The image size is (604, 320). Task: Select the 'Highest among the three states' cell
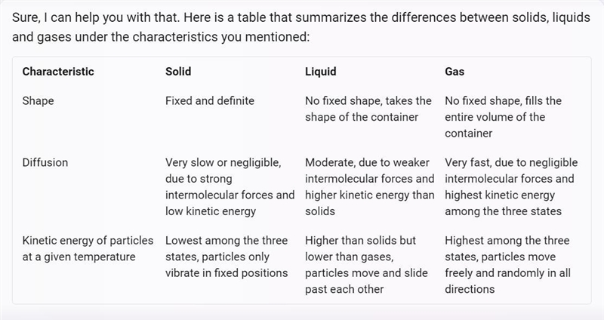(507, 265)
